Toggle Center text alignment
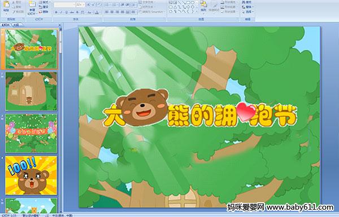Viewport: 339px width, 217px height. coord(112,12)
